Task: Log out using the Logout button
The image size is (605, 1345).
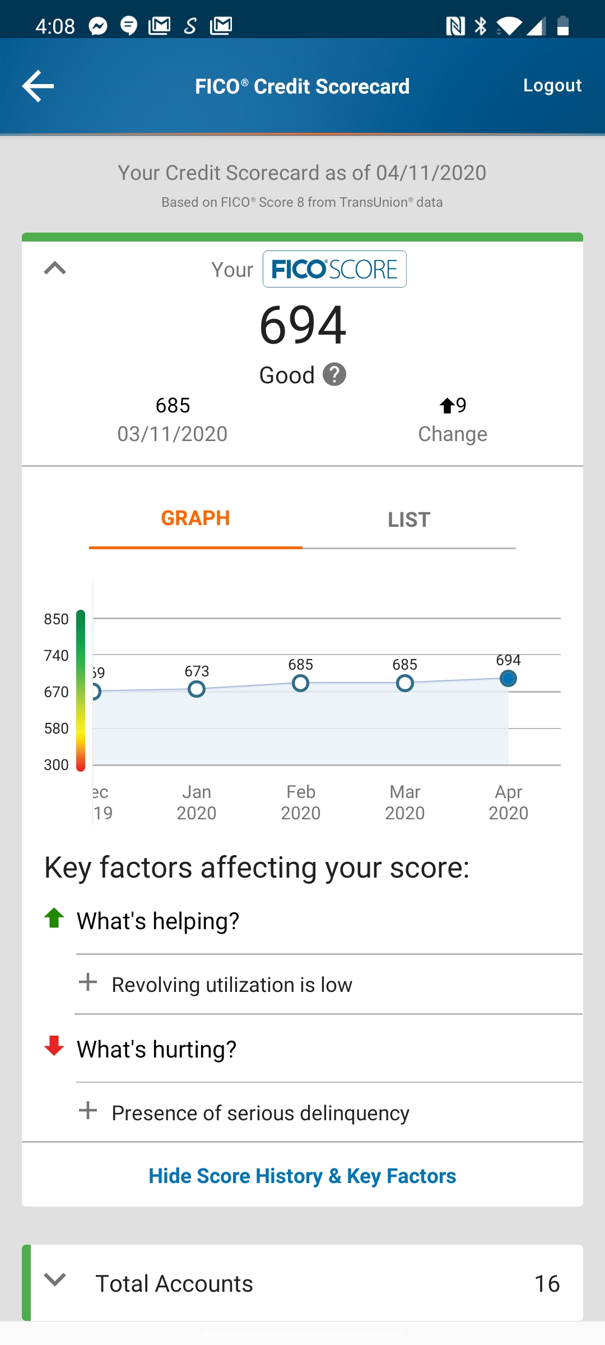Action: point(552,85)
